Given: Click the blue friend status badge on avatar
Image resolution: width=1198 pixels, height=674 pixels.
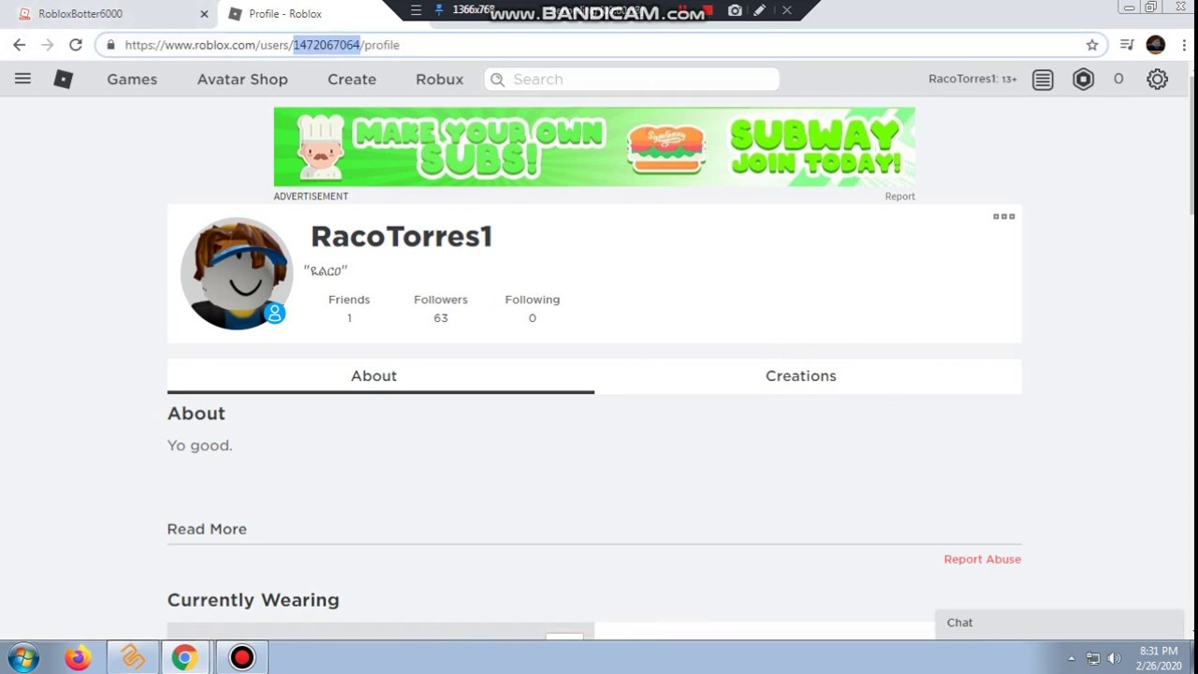Looking at the screenshot, I should [x=274, y=314].
